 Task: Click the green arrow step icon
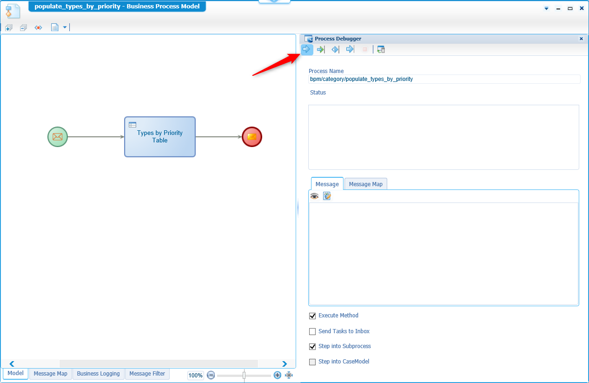pyautogui.click(x=320, y=49)
